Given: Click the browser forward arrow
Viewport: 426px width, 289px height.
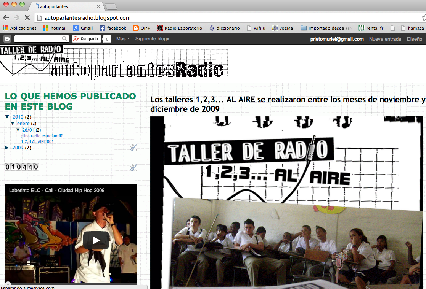Looking at the screenshot, I should point(16,18).
